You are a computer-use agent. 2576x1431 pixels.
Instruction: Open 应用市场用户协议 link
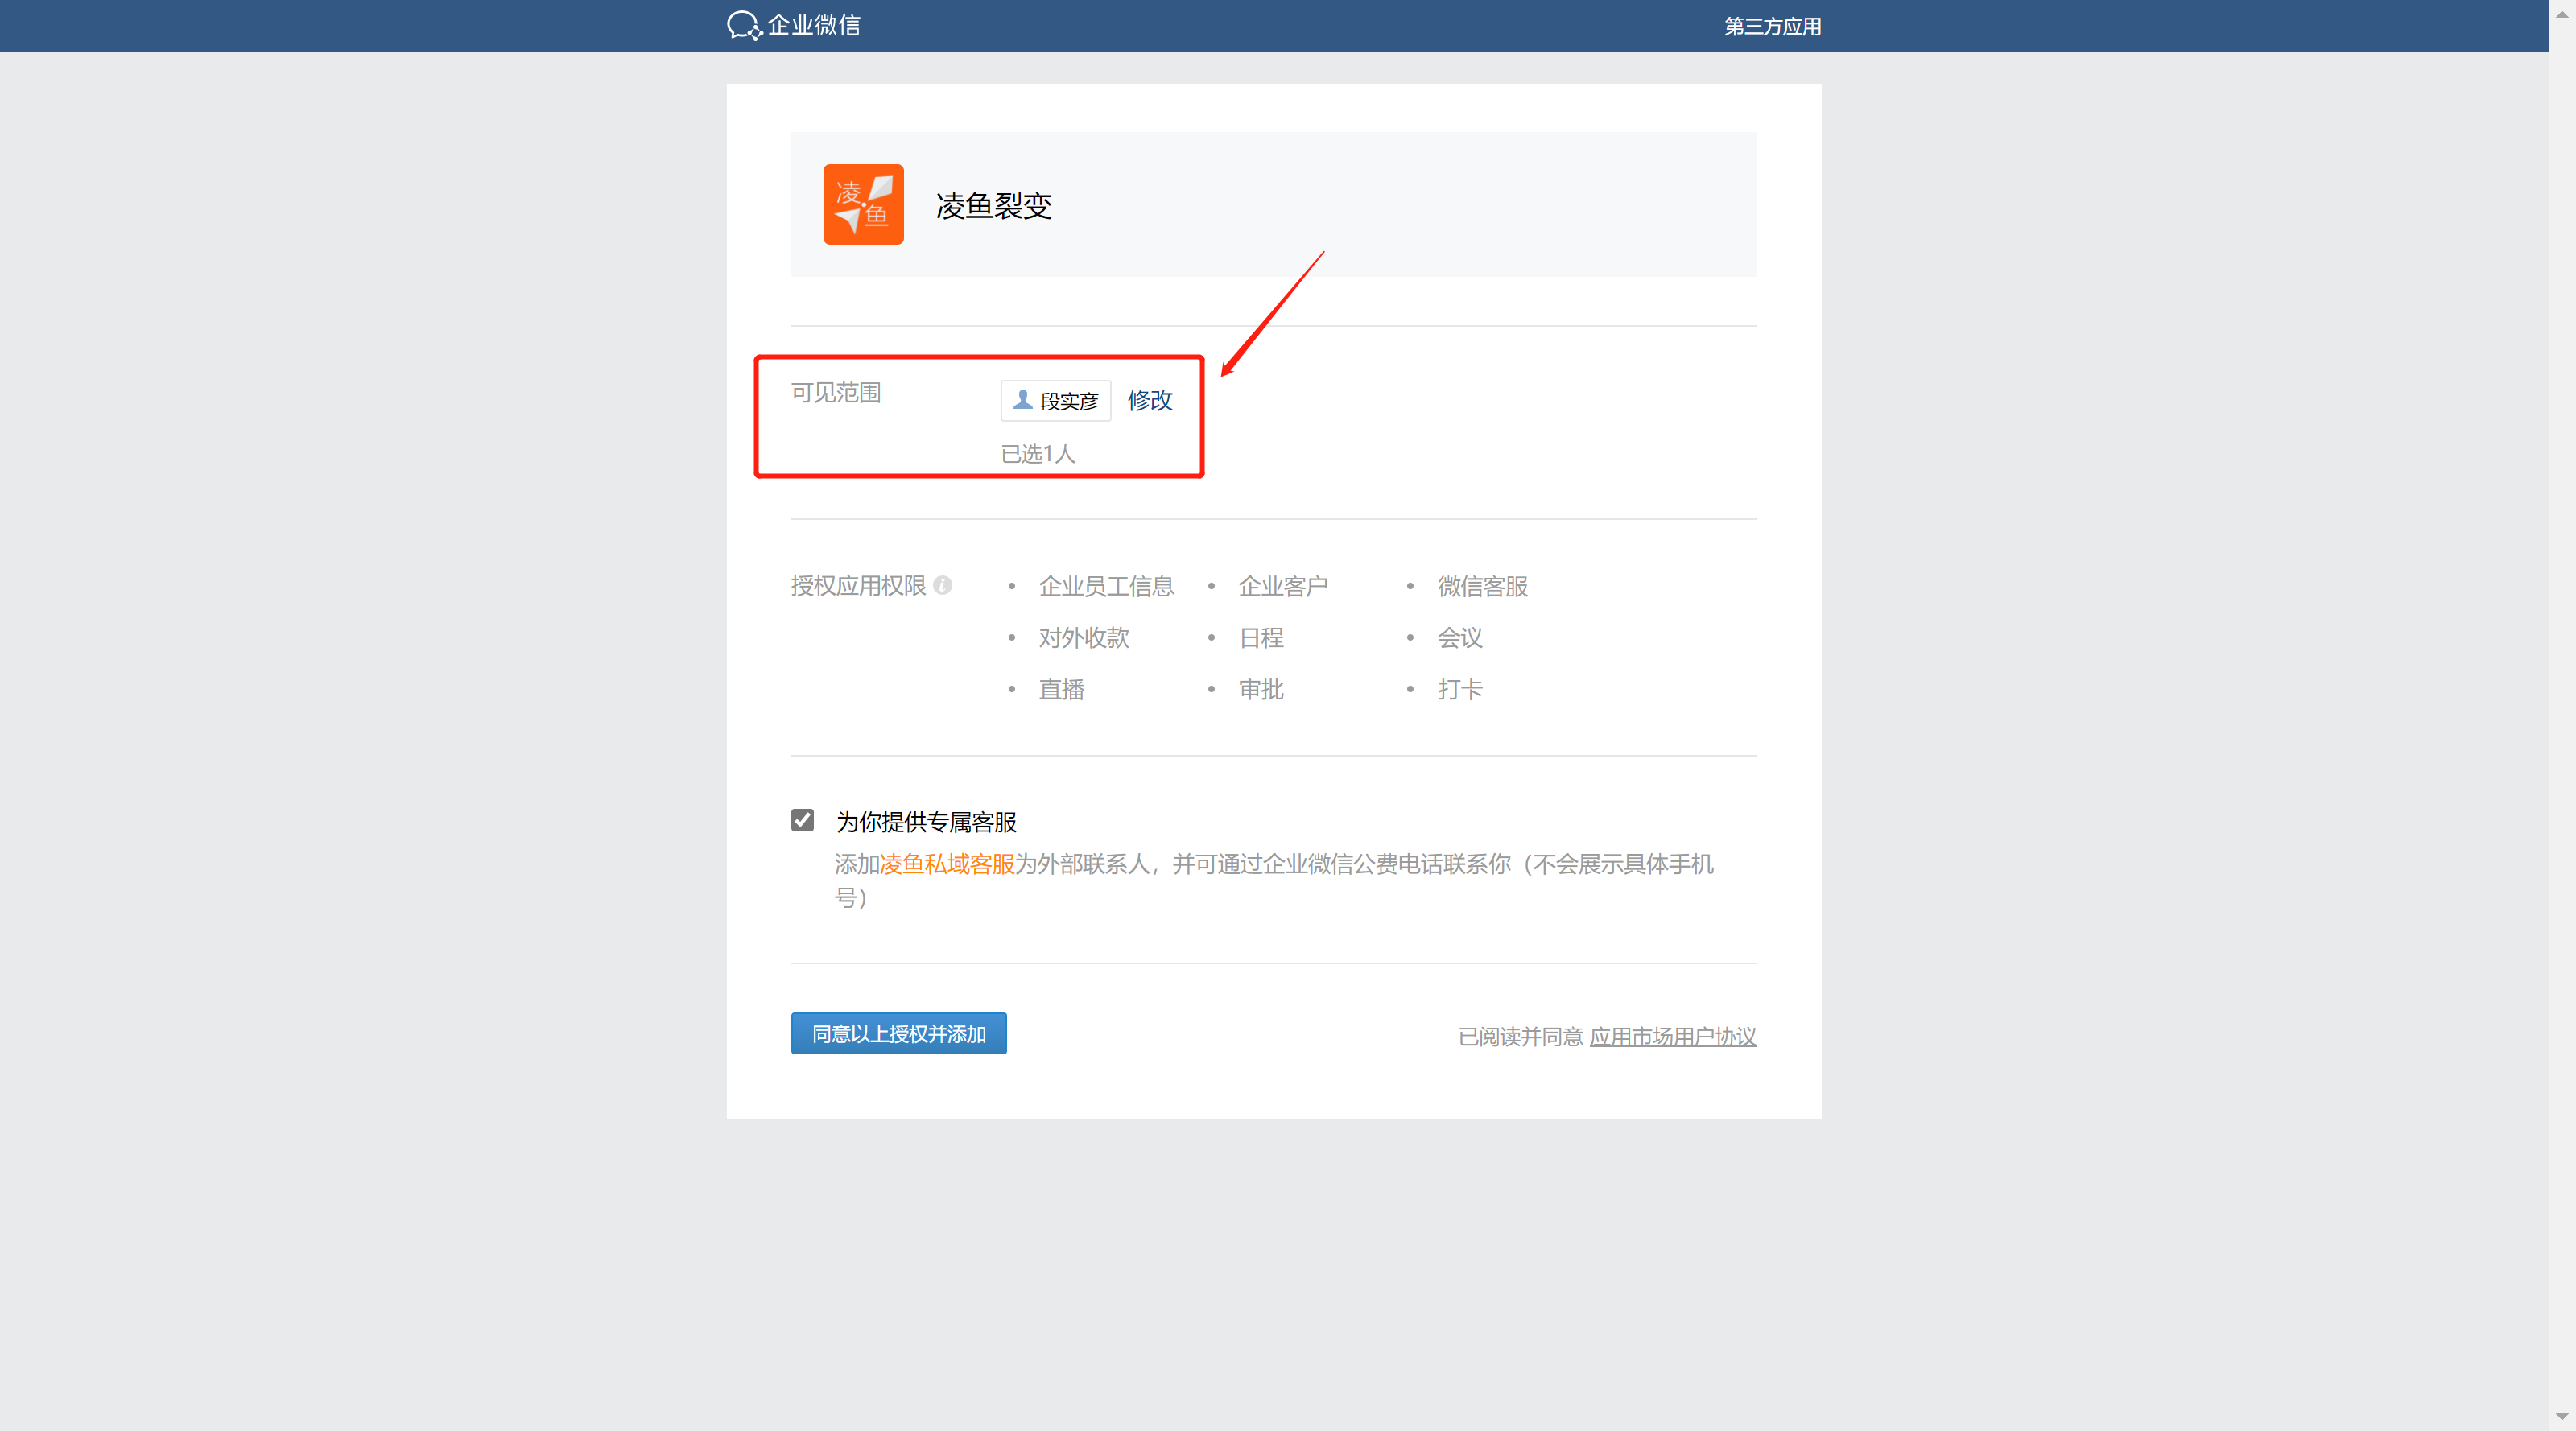click(1672, 1036)
